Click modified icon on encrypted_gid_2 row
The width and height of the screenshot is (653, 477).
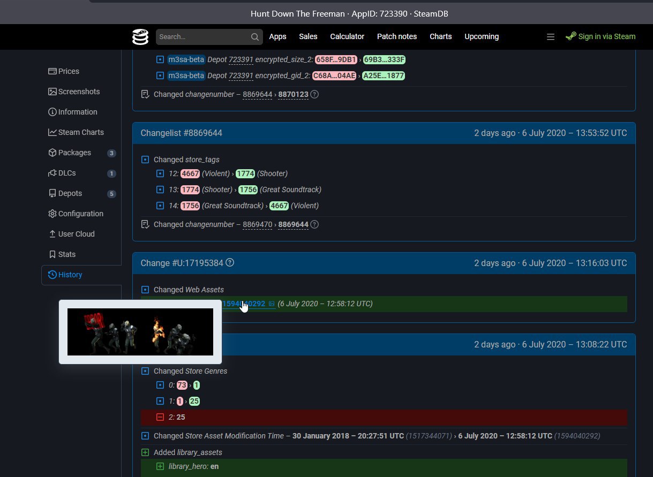[x=160, y=75]
